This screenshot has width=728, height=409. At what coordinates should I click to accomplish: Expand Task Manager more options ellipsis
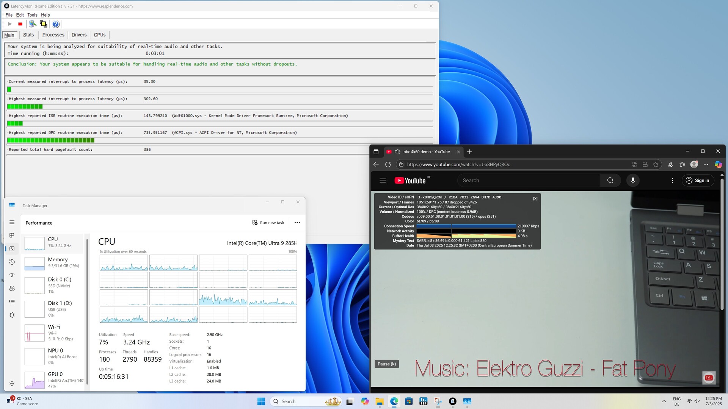[x=297, y=223]
